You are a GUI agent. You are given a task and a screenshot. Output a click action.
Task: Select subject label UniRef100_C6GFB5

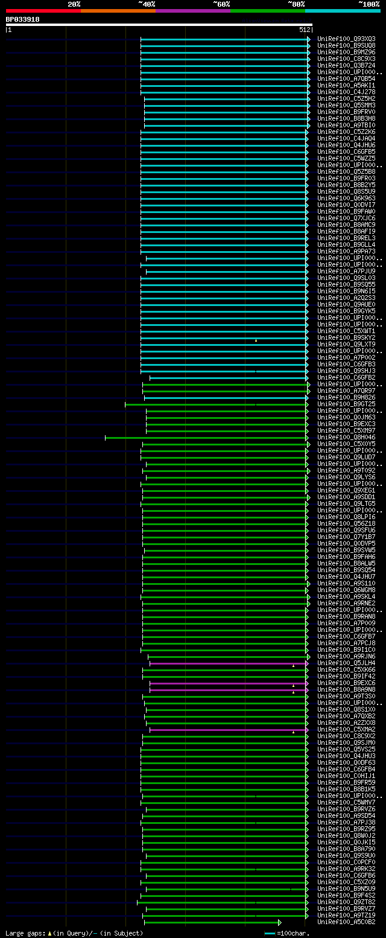click(x=346, y=152)
